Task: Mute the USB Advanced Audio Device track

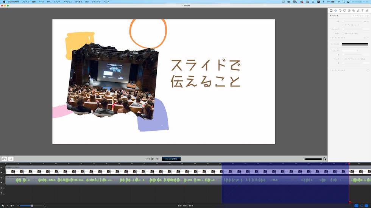Action: (2, 183)
